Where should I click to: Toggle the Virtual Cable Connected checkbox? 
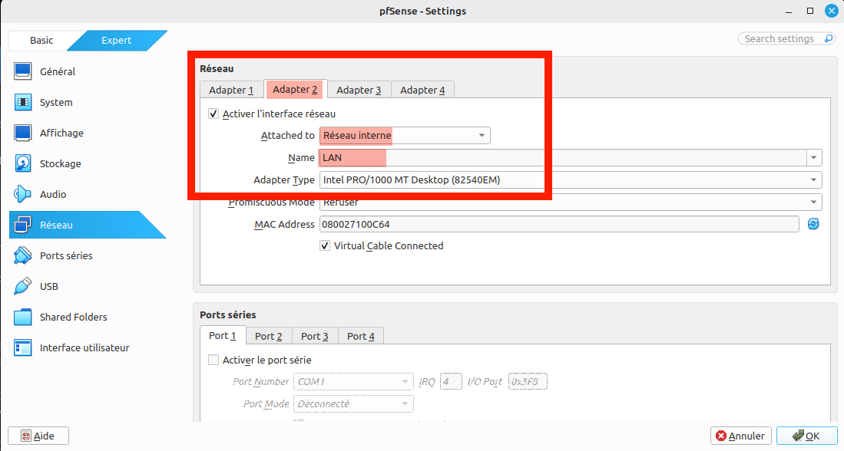click(x=325, y=245)
